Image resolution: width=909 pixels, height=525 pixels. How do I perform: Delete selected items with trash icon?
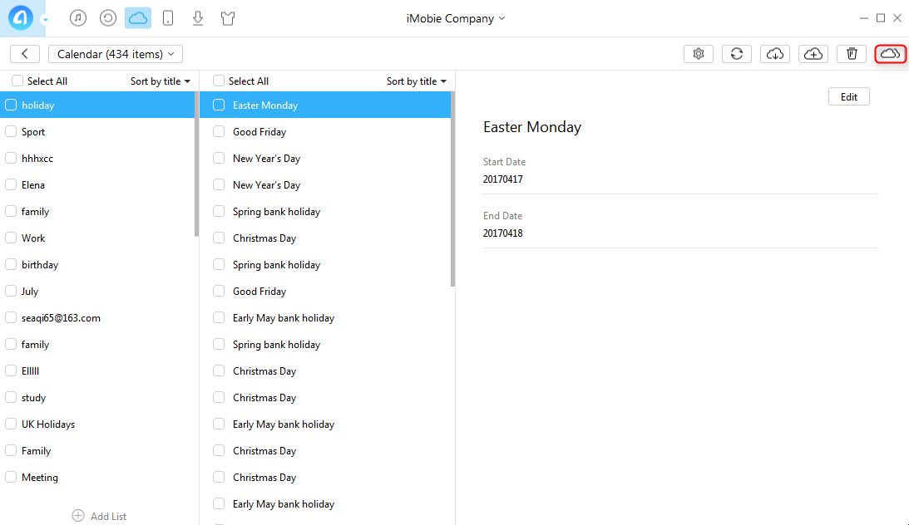(852, 54)
